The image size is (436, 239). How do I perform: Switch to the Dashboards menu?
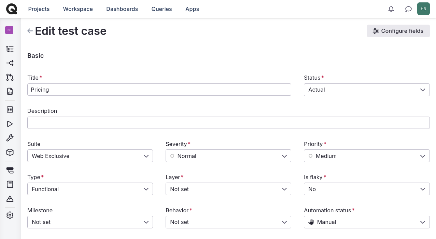pyautogui.click(x=122, y=9)
